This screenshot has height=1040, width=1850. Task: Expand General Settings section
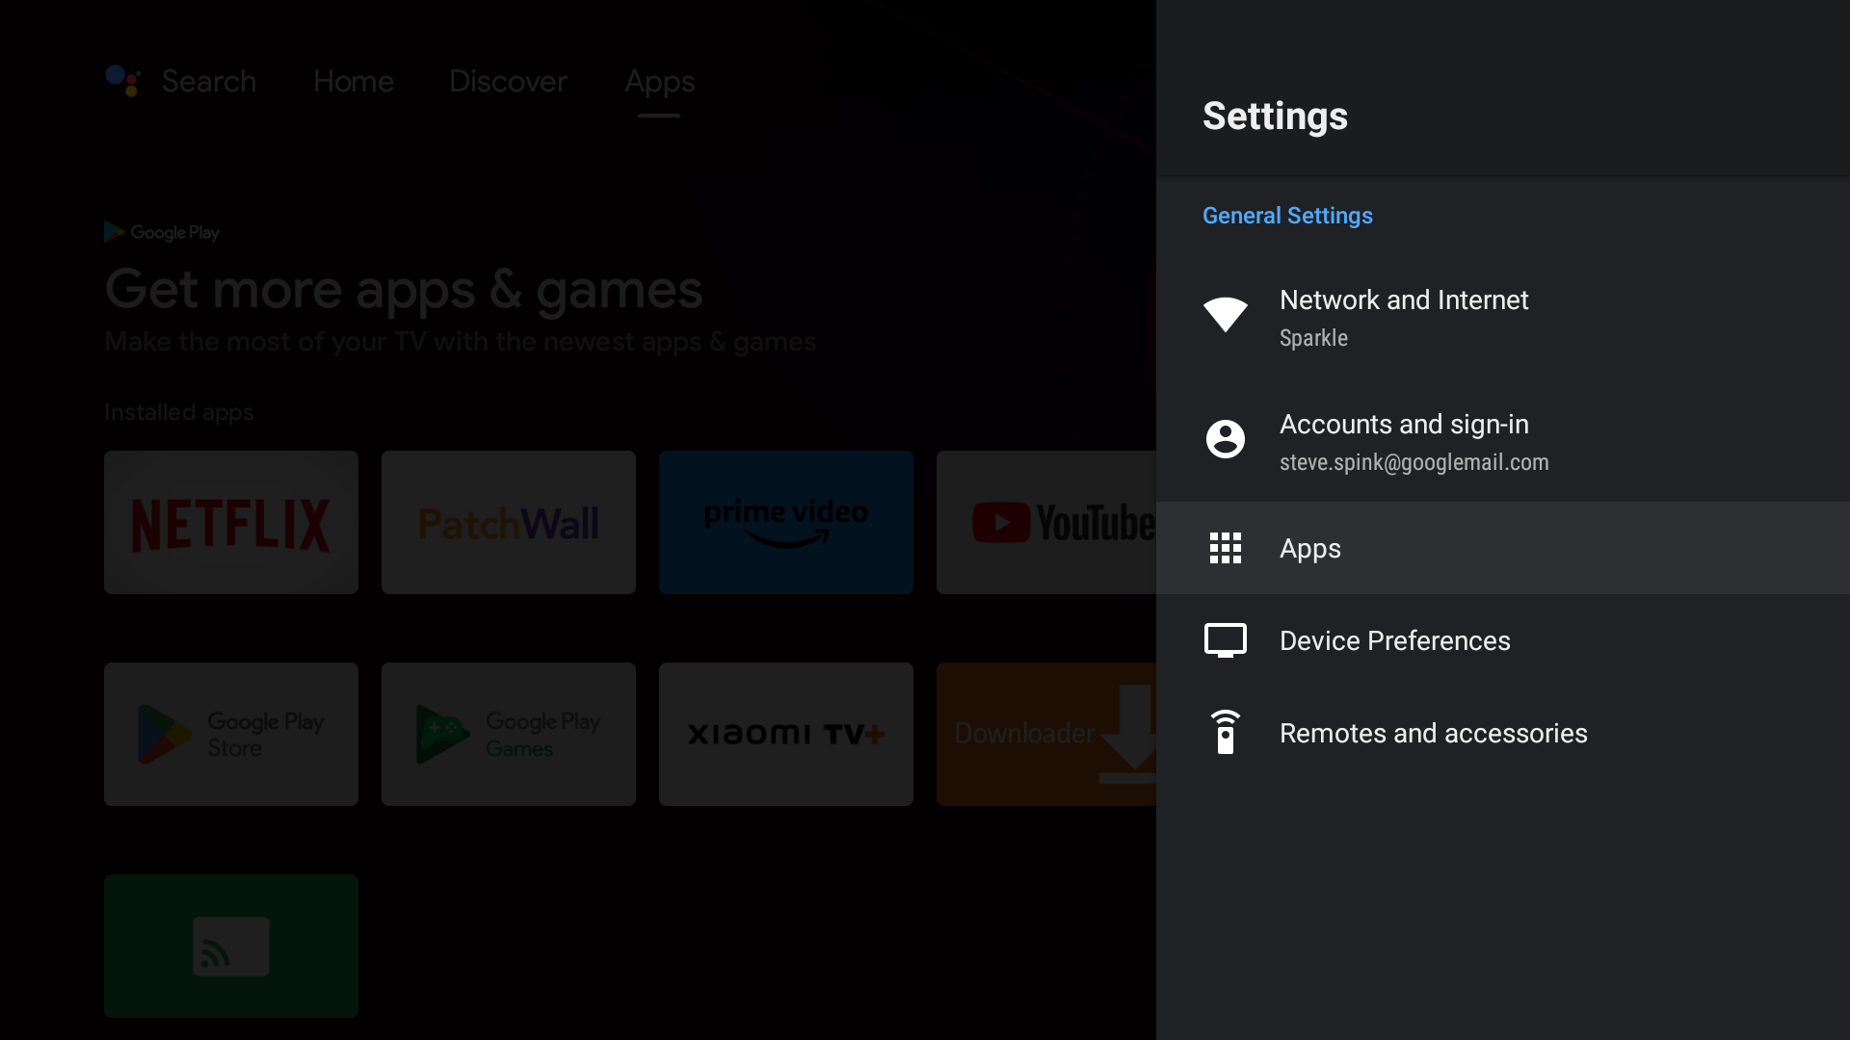coord(1288,216)
